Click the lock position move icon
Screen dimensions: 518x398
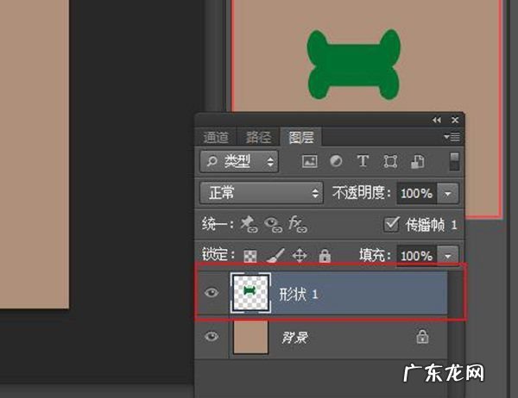click(x=300, y=256)
